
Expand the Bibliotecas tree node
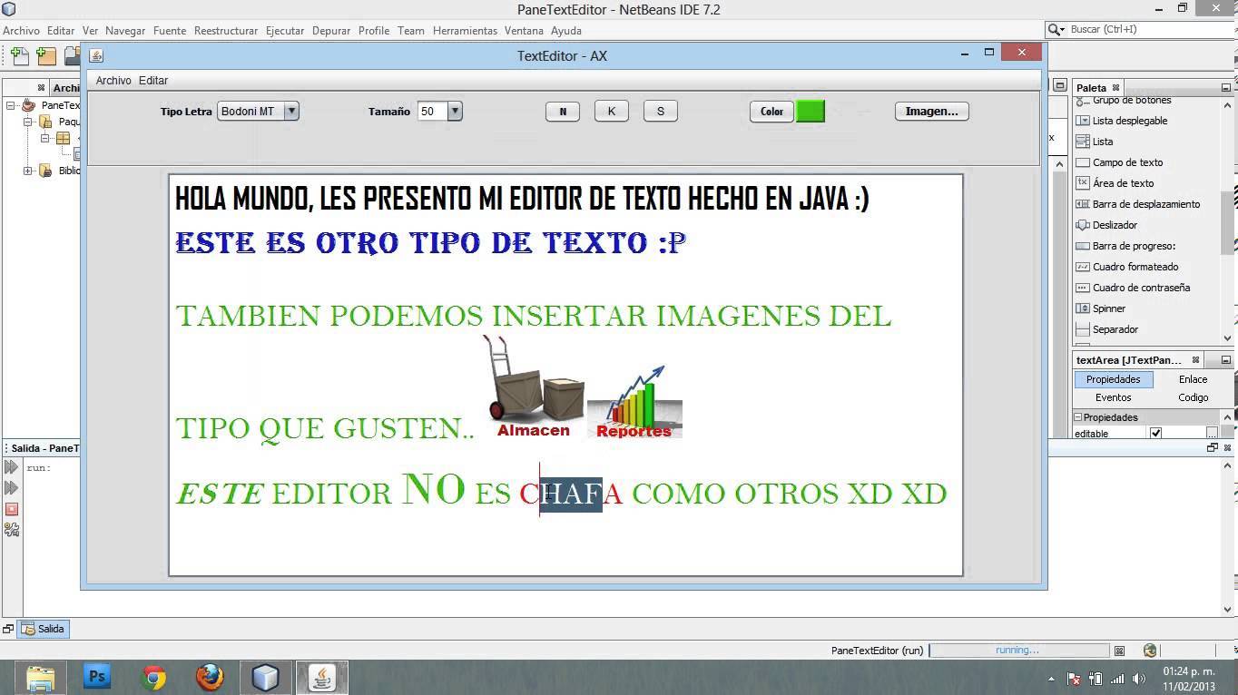pos(28,171)
